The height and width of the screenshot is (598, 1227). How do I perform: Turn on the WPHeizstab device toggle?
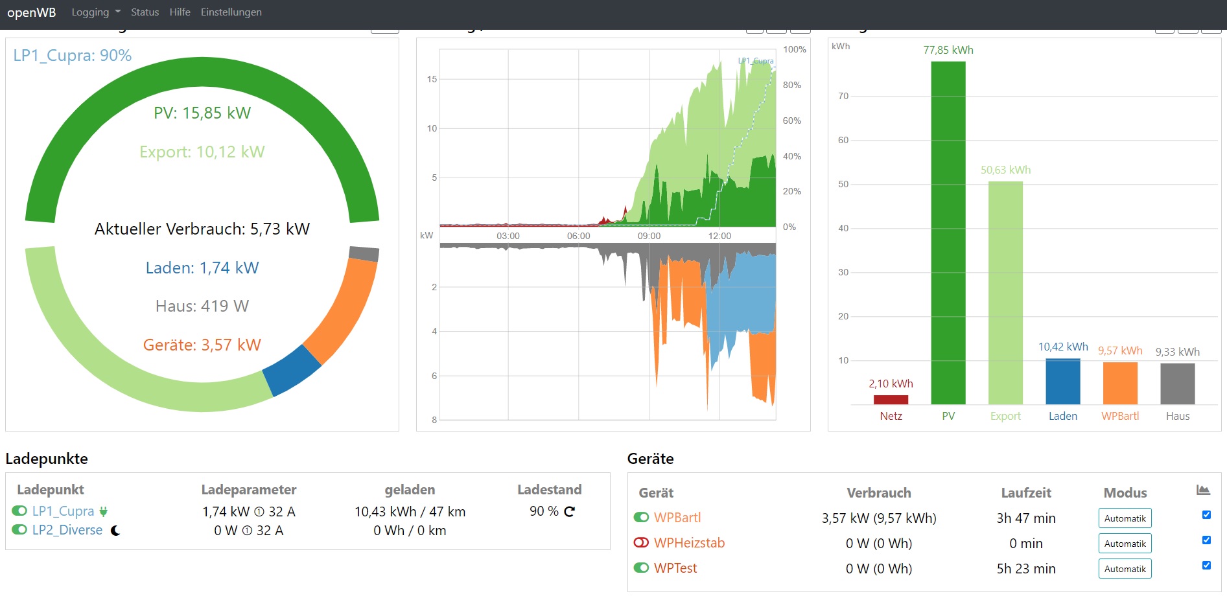tap(641, 542)
